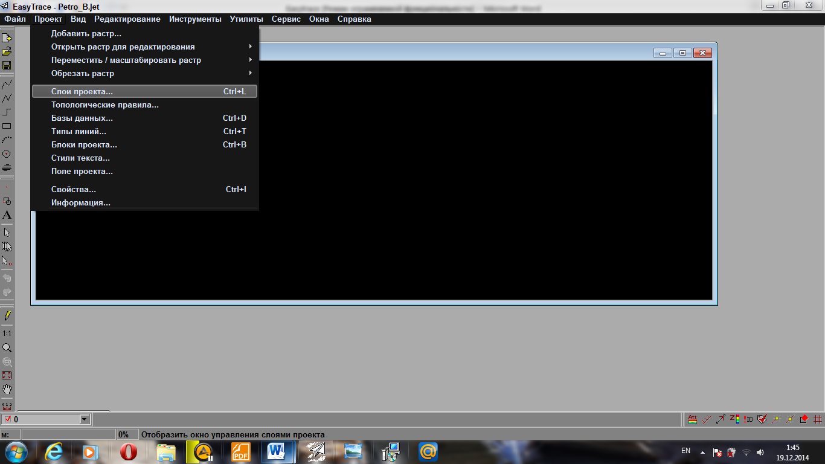Viewport: 825px width, 464px height.
Task: Click the New project icon in the left toolbar
Action: (x=7, y=38)
